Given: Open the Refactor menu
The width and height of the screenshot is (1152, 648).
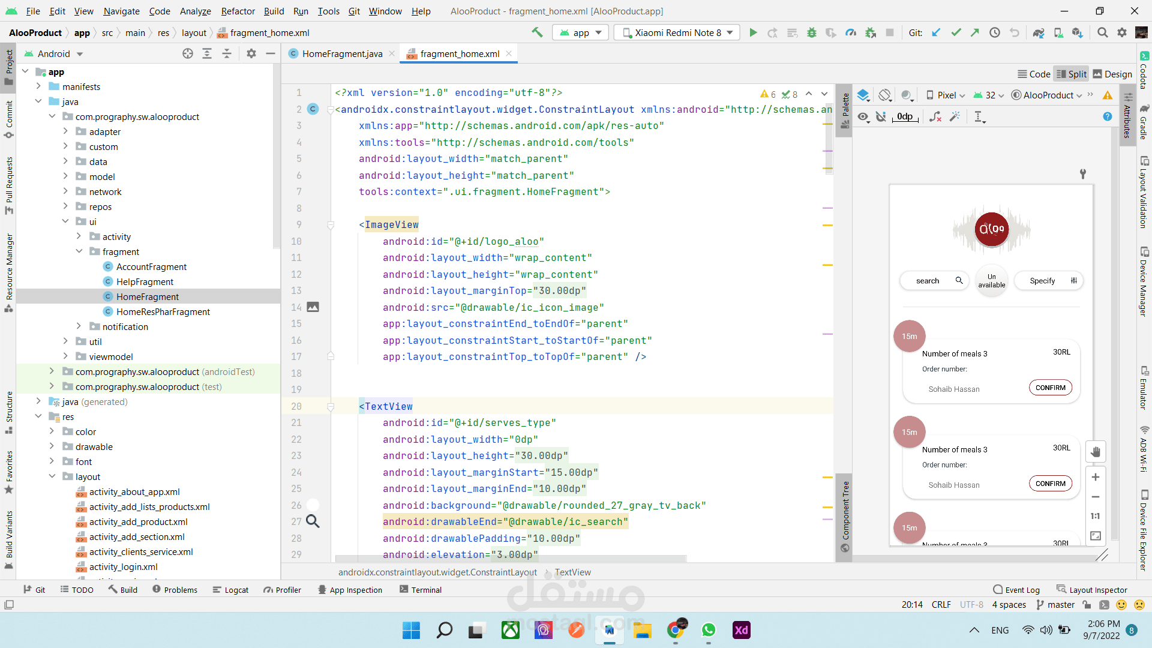Looking at the screenshot, I should point(238,11).
